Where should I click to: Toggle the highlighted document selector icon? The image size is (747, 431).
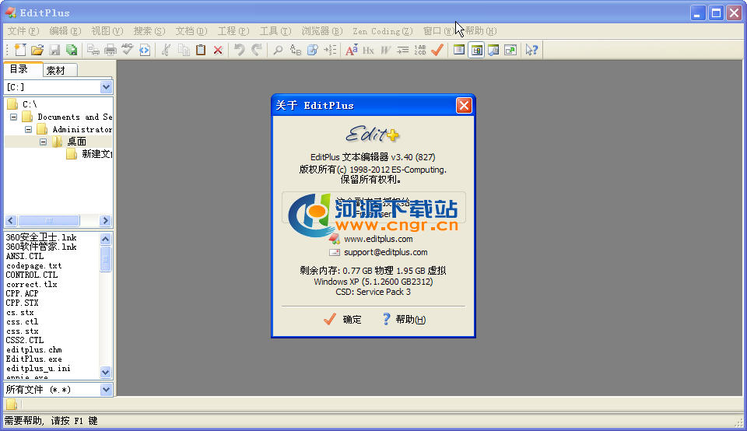476,50
